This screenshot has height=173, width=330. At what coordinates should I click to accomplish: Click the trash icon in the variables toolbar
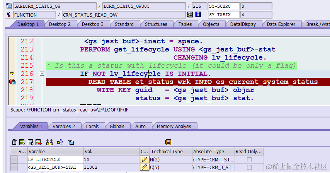[x=14, y=142]
